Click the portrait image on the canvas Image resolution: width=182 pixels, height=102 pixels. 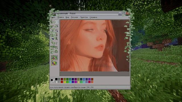[x=95, y=46]
